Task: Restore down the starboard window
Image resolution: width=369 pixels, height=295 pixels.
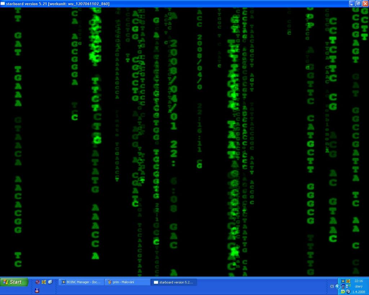Action: tap(359, 4)
